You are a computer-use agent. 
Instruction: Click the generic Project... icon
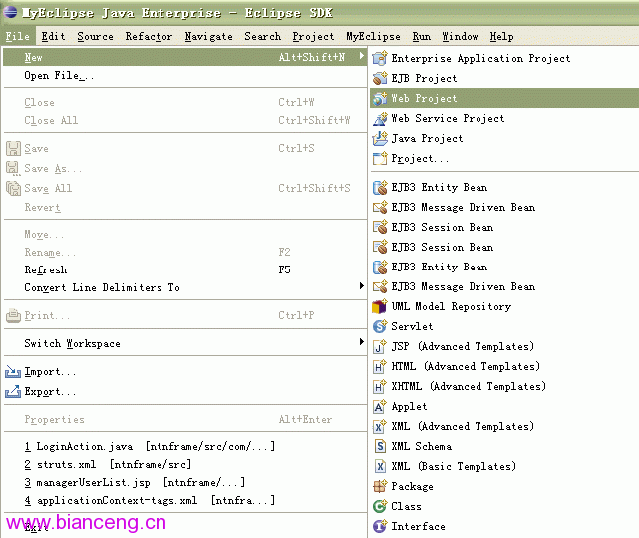380,158
